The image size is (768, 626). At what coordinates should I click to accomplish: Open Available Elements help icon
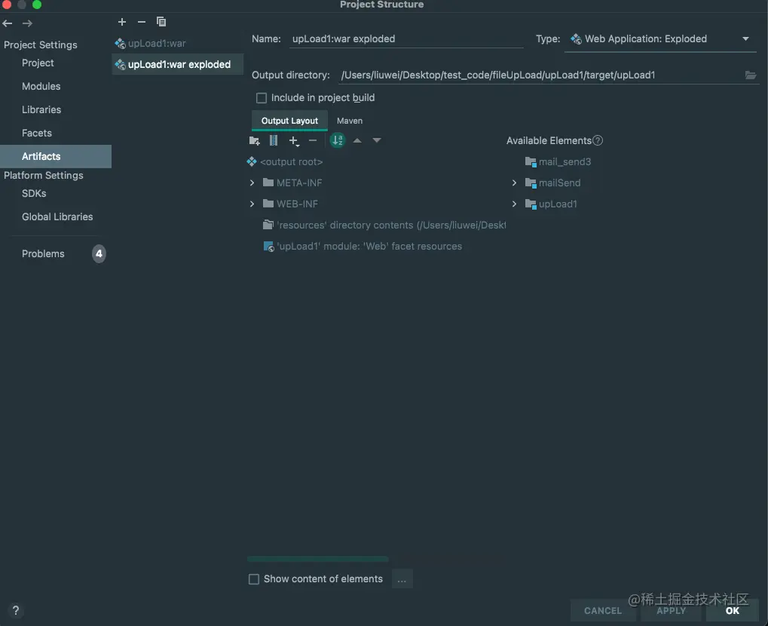pyautogui.click(x=598, y=141)
